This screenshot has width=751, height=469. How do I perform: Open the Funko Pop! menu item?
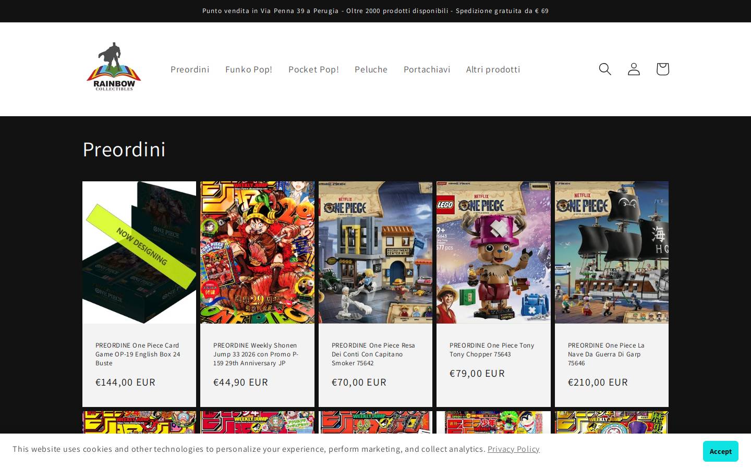point(249,69)
